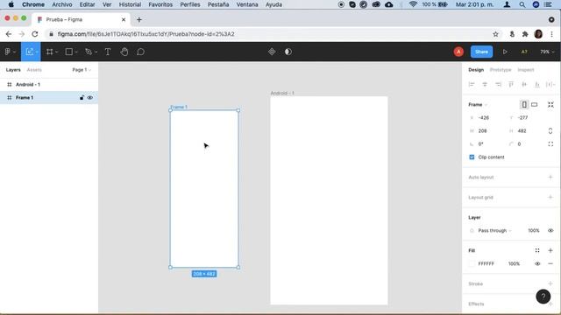Select the Move tool

click(x=29, y=52)
